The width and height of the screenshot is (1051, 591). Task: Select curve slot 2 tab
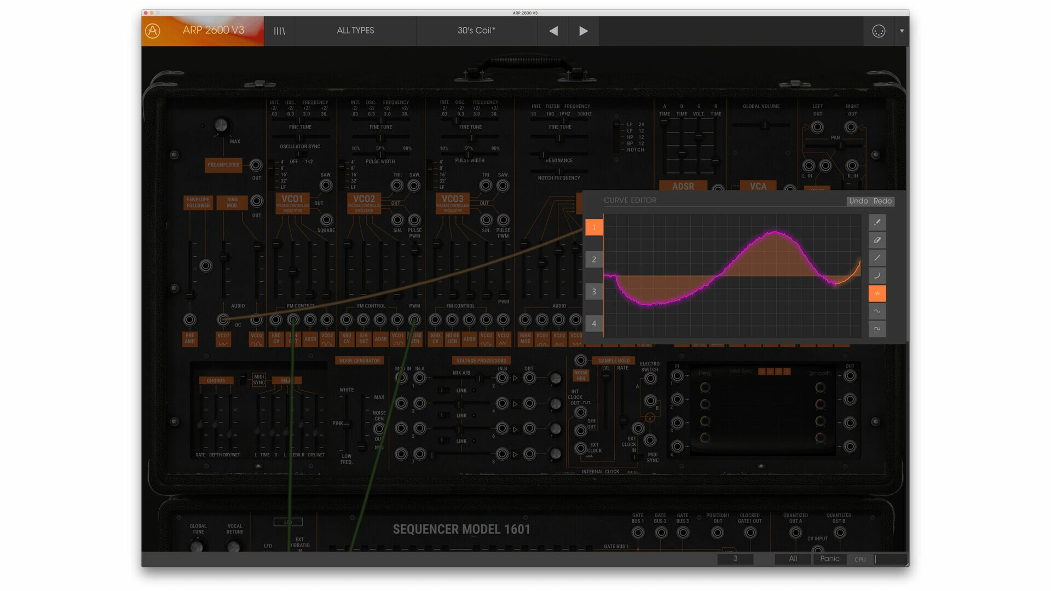594,259
